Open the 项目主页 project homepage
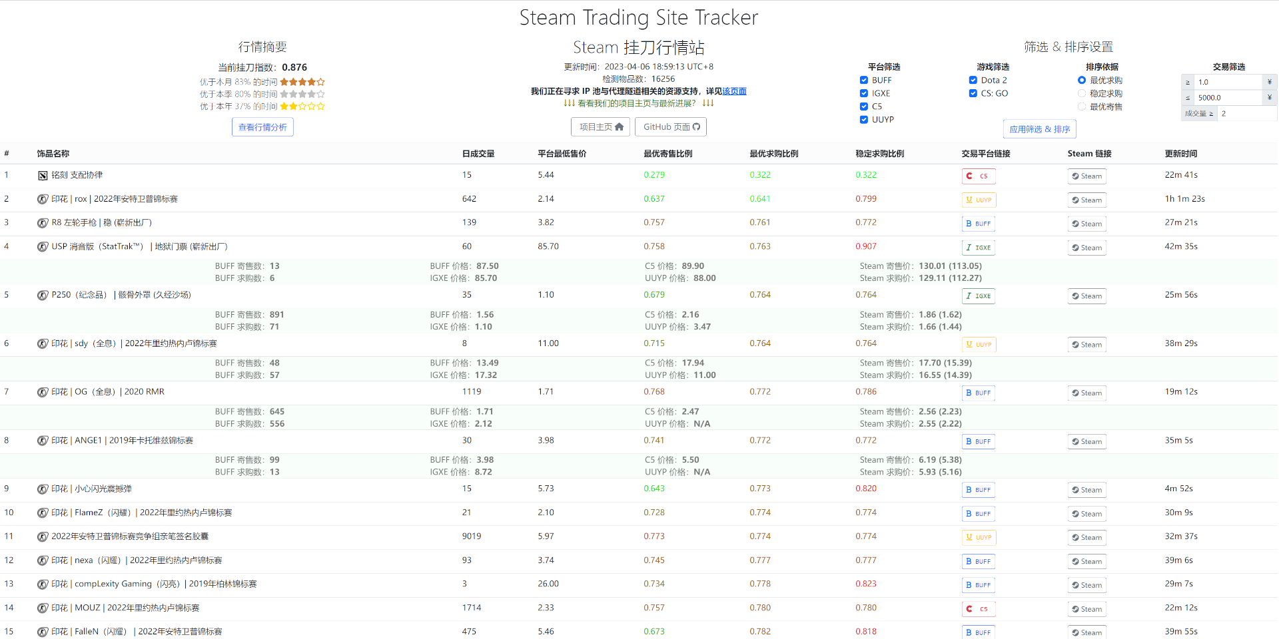This screenshot has height=639, width=1279. 600,127
